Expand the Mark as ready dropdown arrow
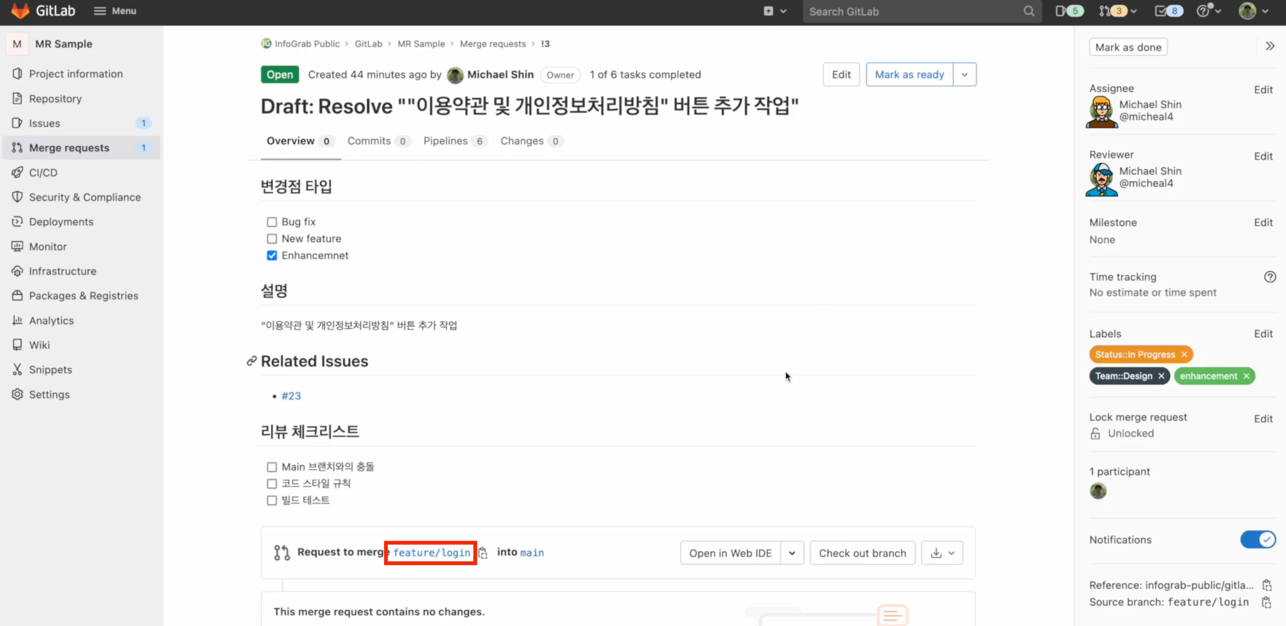This screenshot has width=1286, height=626. (965, 74)
